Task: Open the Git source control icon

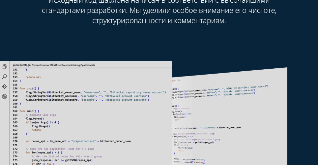Action: point(4,86)
